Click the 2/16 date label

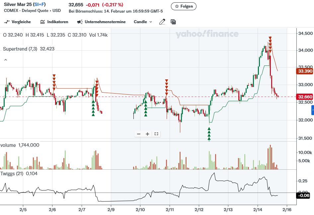tap(287, 210)
